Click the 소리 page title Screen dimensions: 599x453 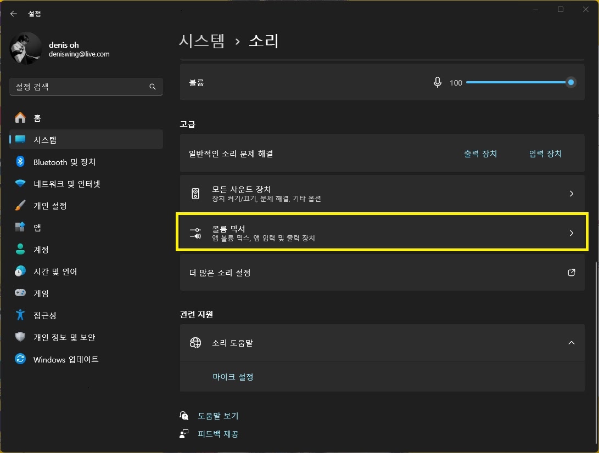(x=264, y=41)
